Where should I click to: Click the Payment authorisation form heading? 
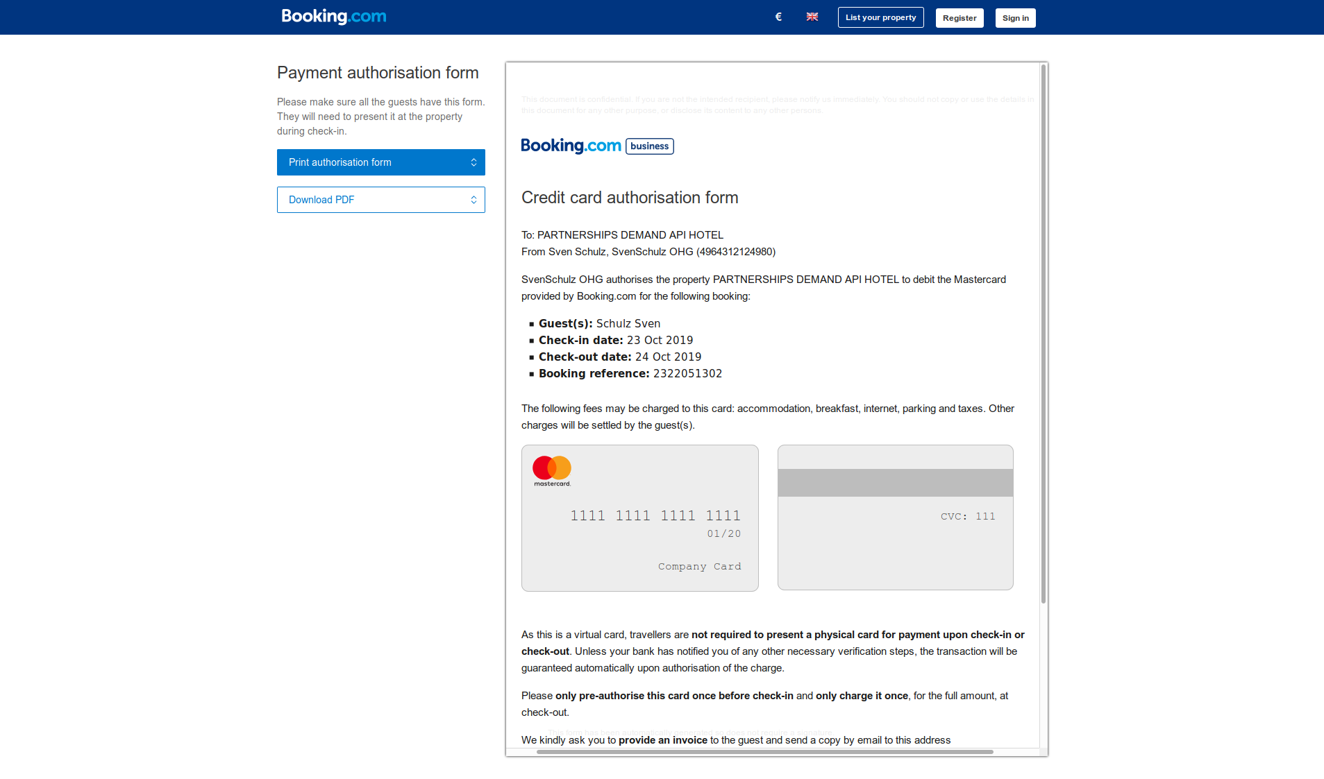coord(378,73)
